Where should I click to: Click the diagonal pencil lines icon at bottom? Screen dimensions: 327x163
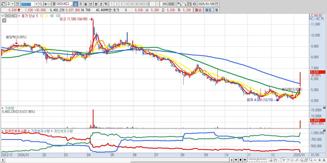297,160
